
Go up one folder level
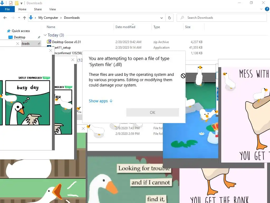[x=25, y=18]
